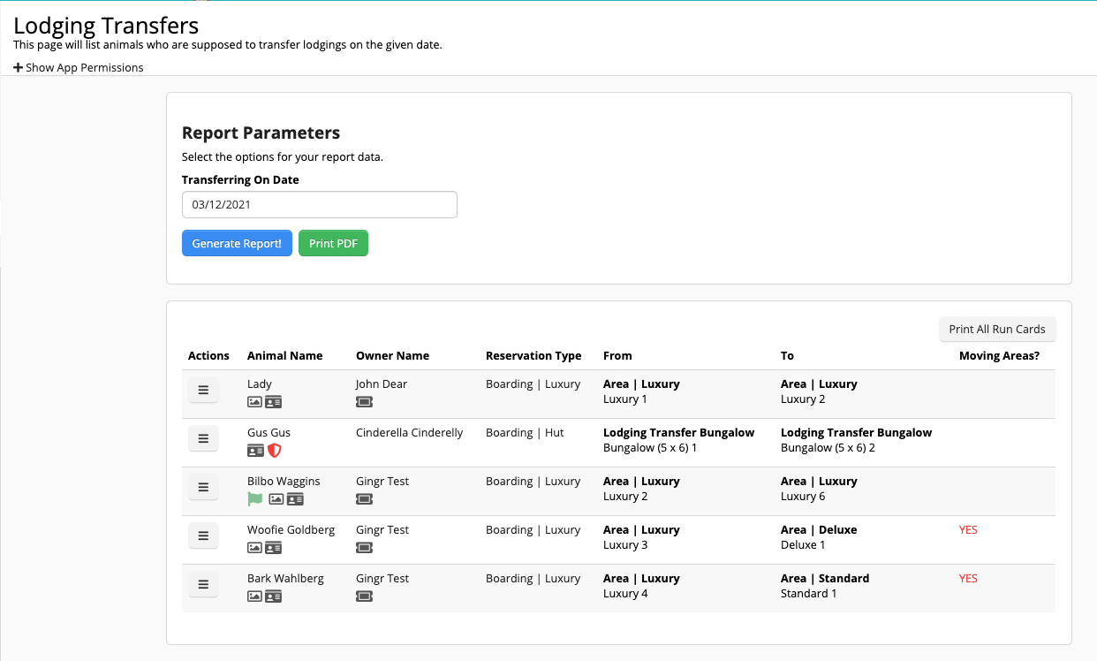Click 'Bungalow (5 x 6) 1' origin lodging

point(650,448)
